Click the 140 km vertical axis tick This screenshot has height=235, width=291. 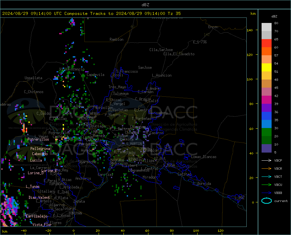(x=250, y=30)
